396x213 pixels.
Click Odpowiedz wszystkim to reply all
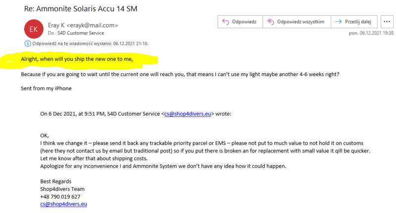296,22
